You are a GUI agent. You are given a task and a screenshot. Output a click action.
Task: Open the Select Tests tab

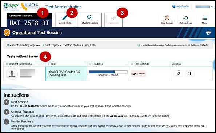coord(65,20)
